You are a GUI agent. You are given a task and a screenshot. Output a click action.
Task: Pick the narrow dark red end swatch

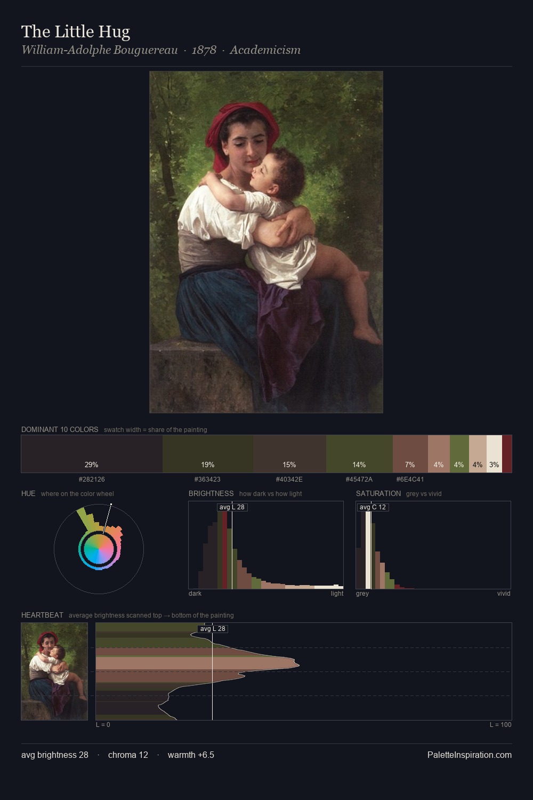(507, 454)
